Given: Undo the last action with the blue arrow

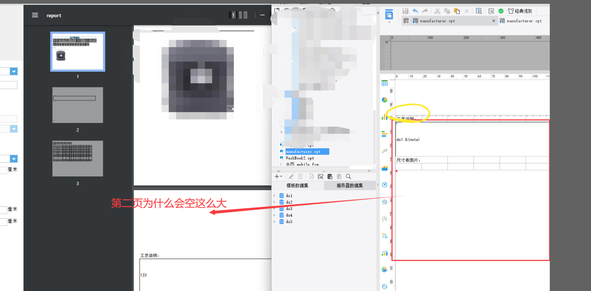Looking at the screenshot, I should click(x=415, y=11).
